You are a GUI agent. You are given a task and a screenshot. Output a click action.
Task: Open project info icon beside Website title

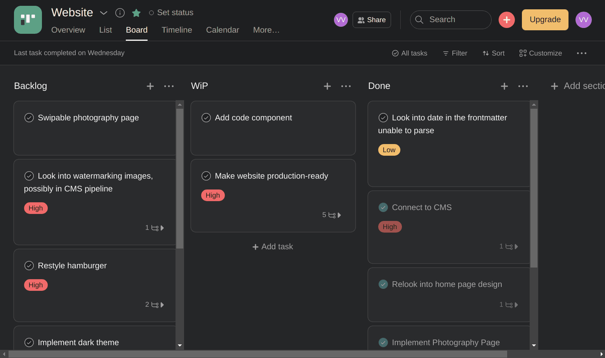(120, 12)
